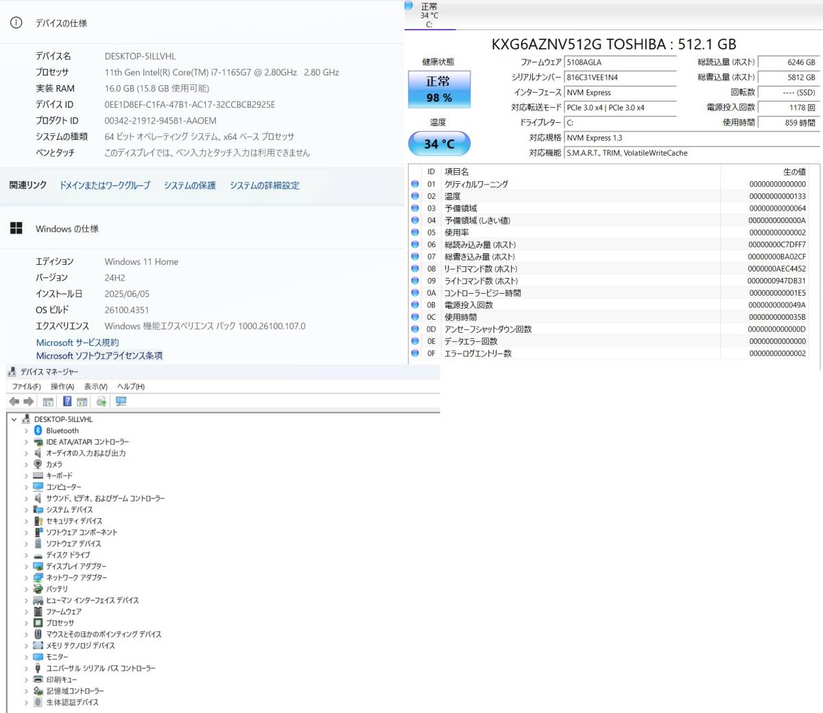
Task: Click the 正常 98 % health status button
Action: tap(438, 89)
